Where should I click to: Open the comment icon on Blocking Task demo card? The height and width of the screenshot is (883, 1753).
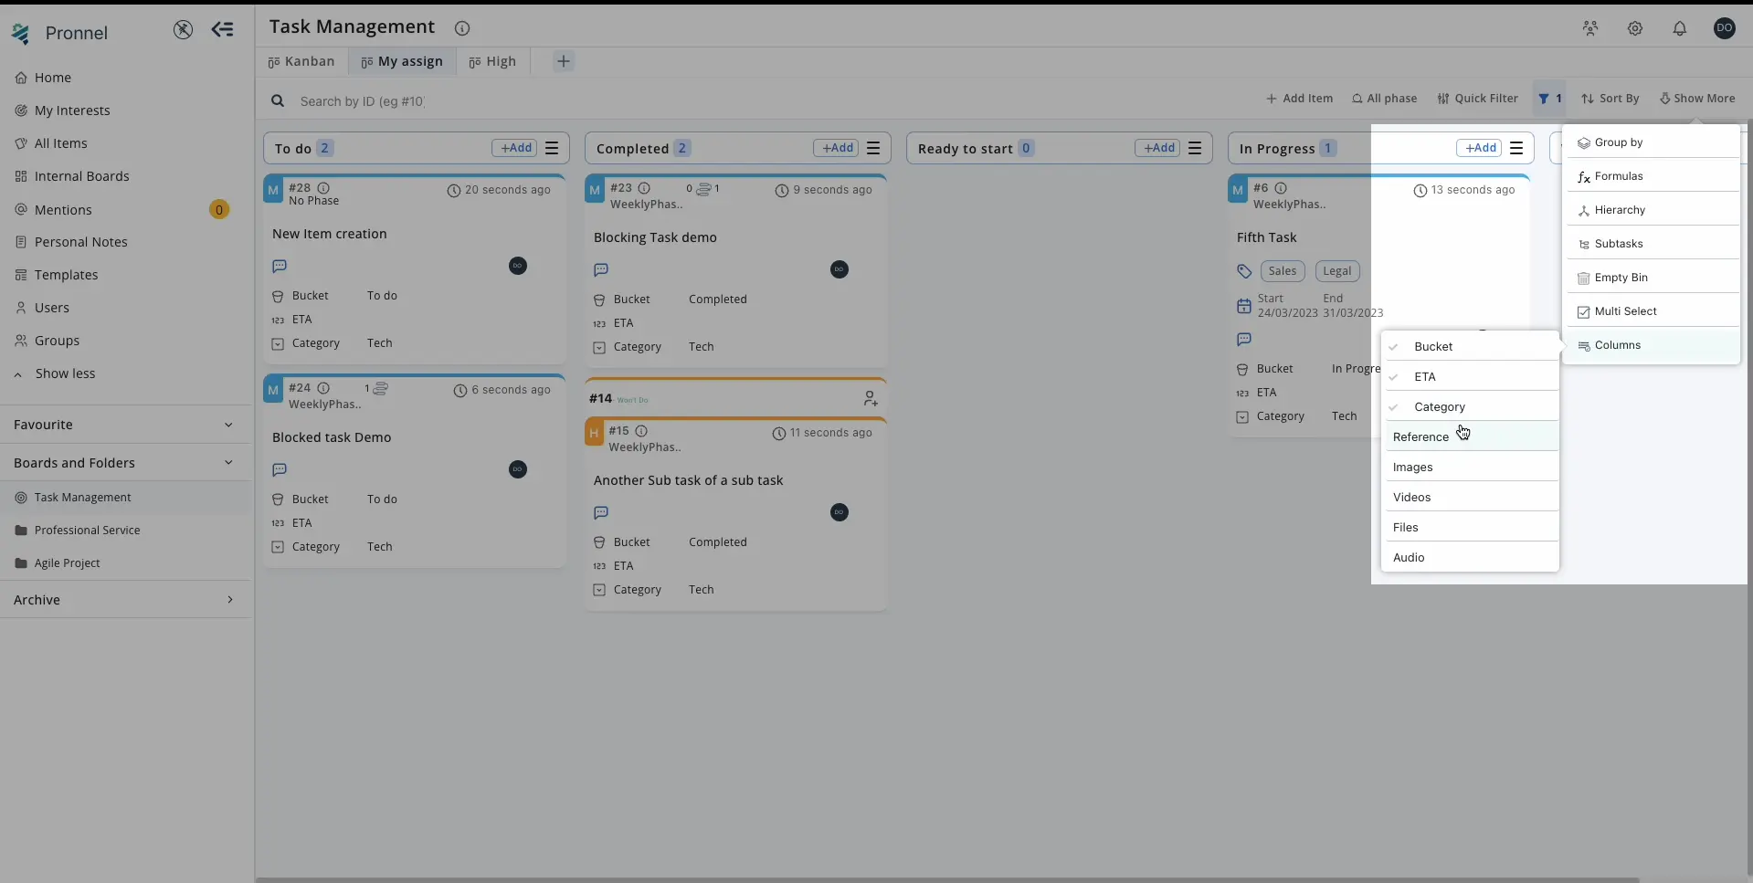pos(601,269)
